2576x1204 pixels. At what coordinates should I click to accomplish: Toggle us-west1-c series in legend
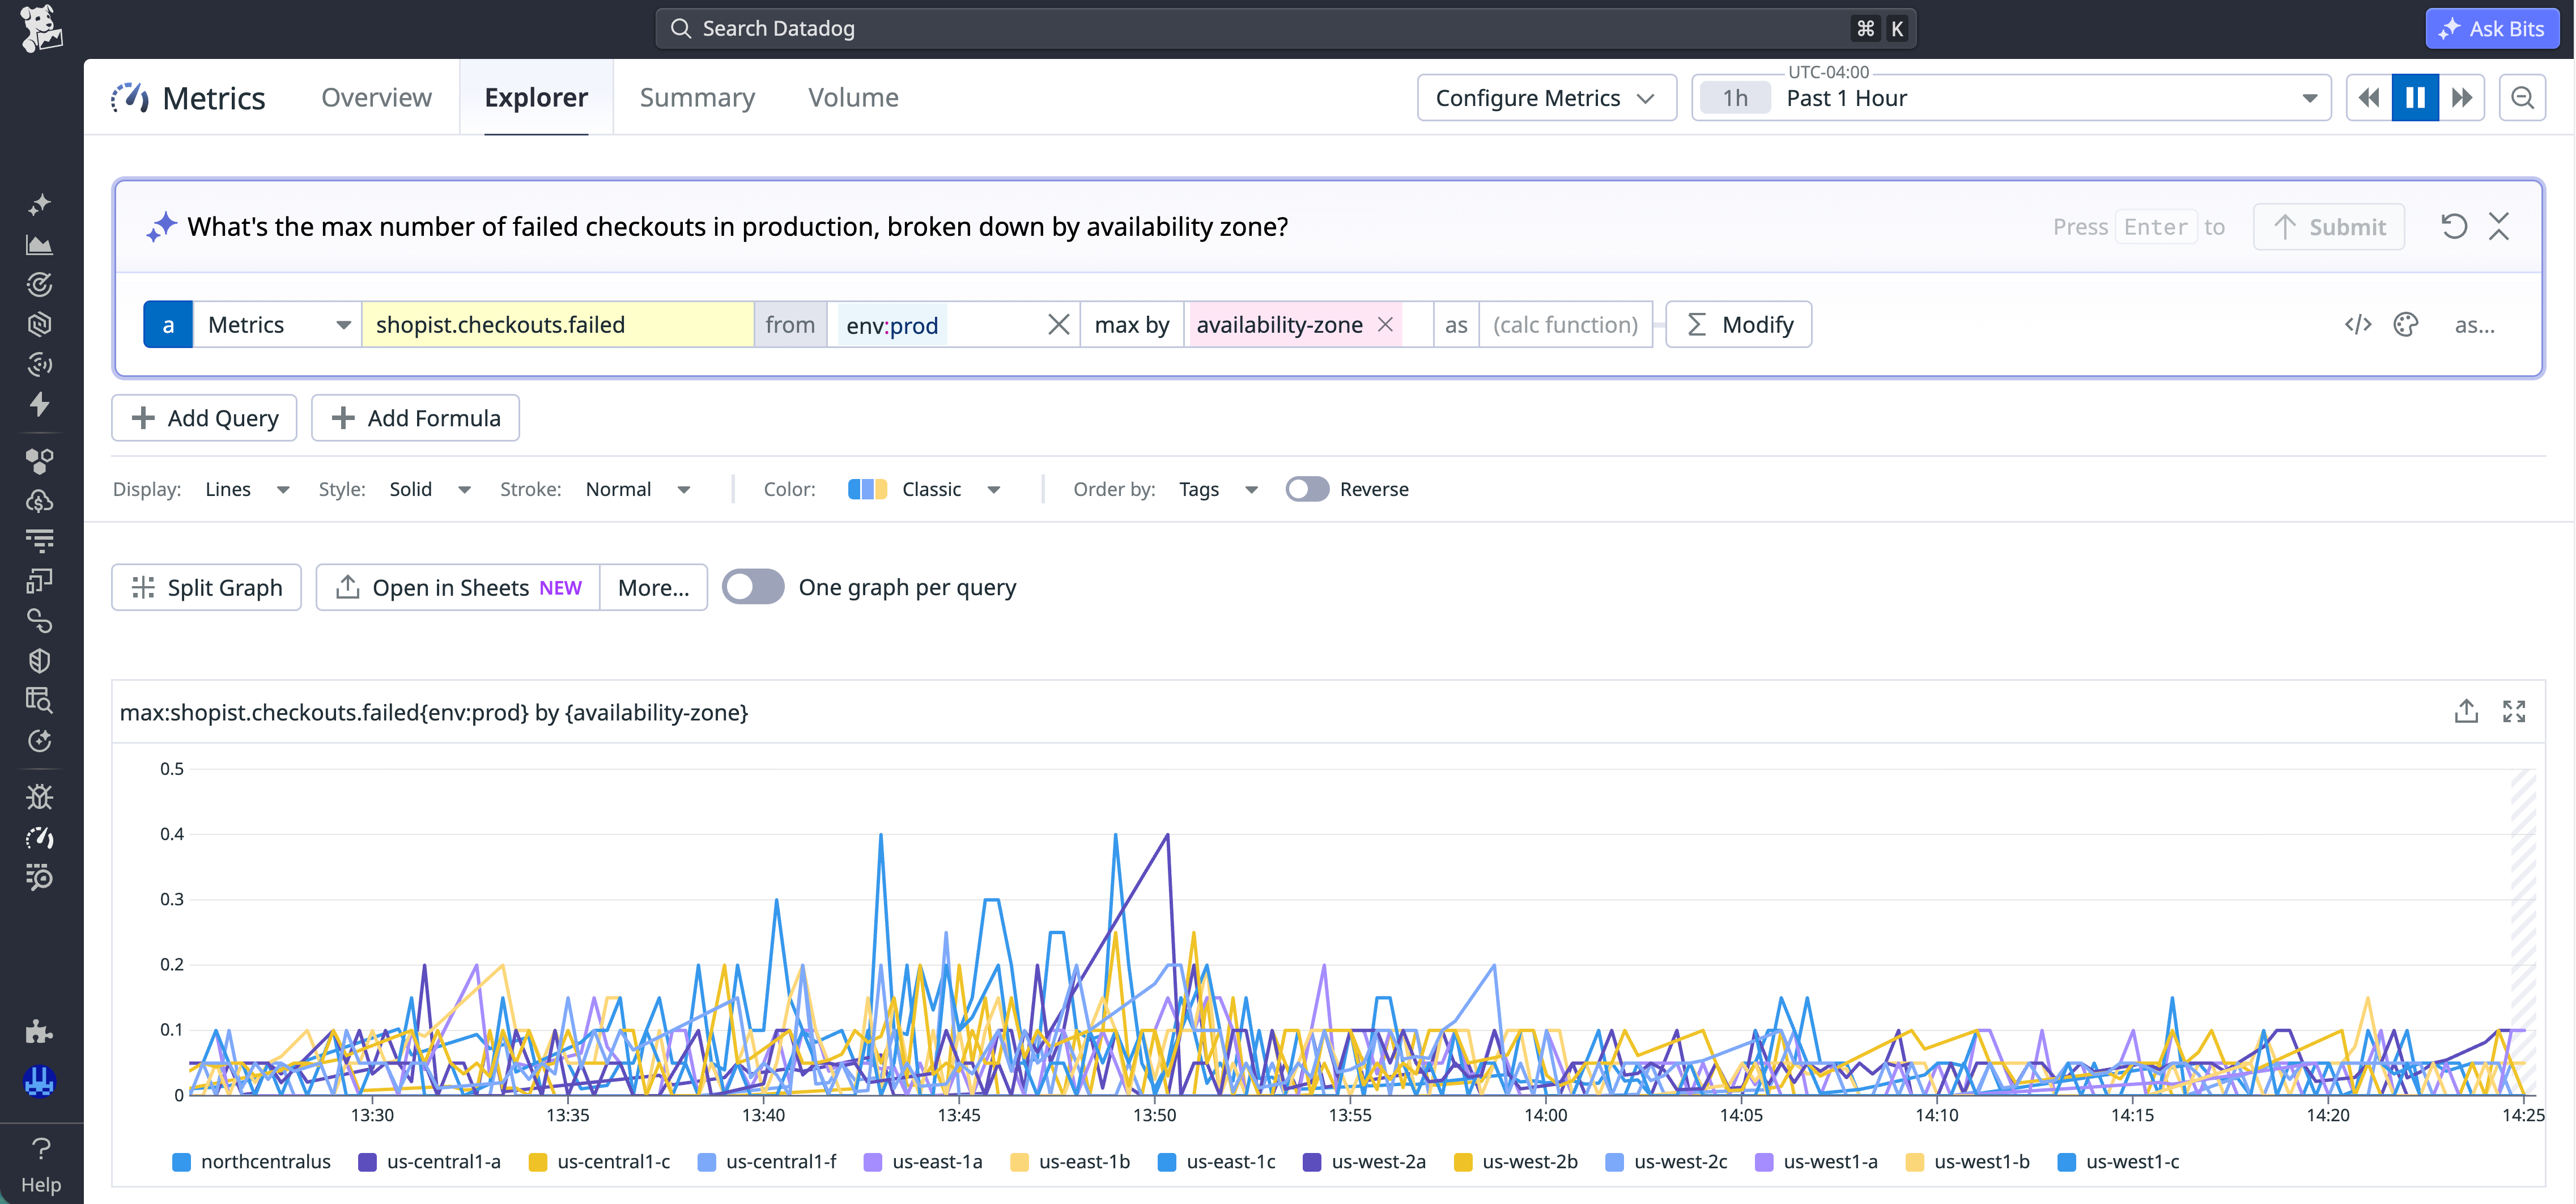pyautogui.click(x=2119, y=1161)
